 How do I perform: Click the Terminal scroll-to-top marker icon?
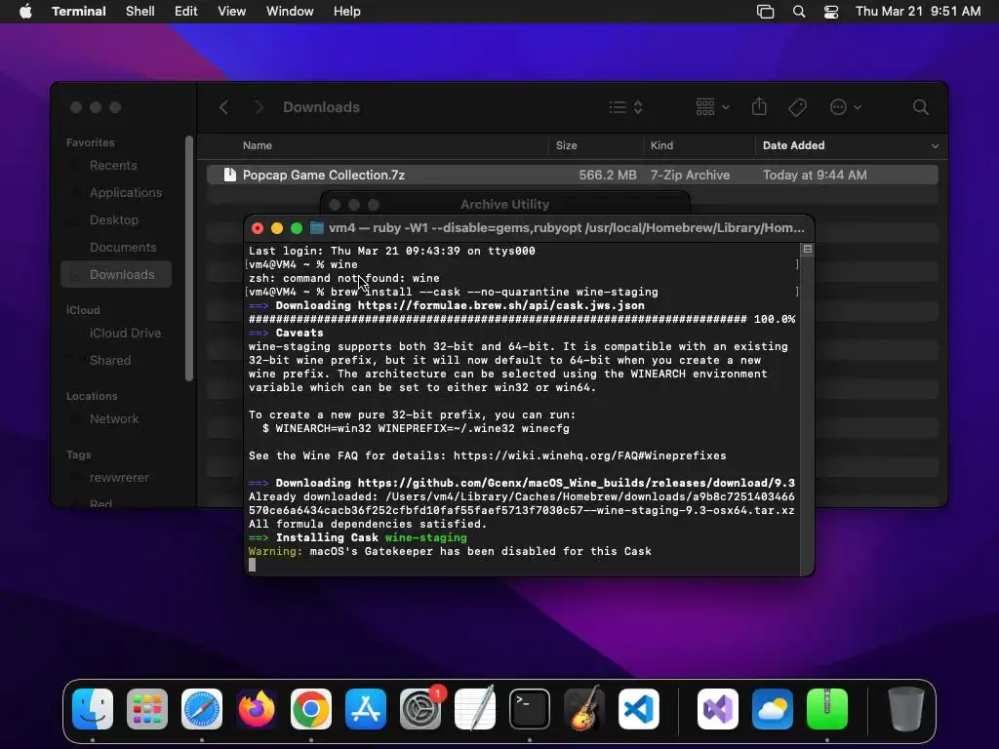click(807, 249)
